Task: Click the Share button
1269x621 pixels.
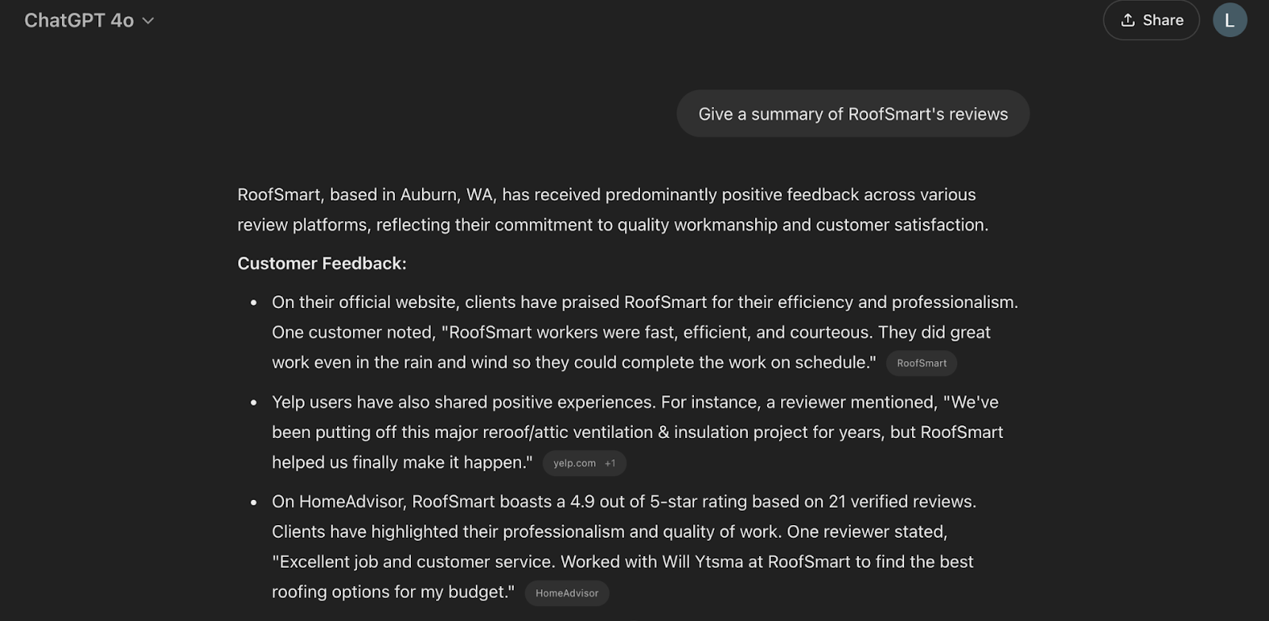Action: [x=1151, y=21]
